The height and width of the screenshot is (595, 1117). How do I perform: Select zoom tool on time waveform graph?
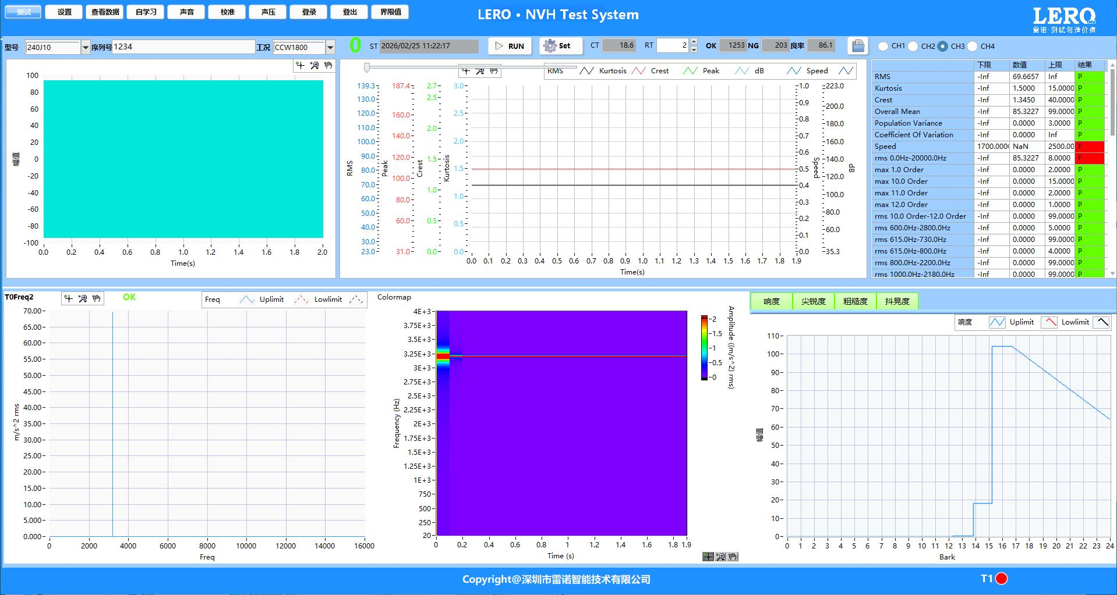(x=314, y=66)
